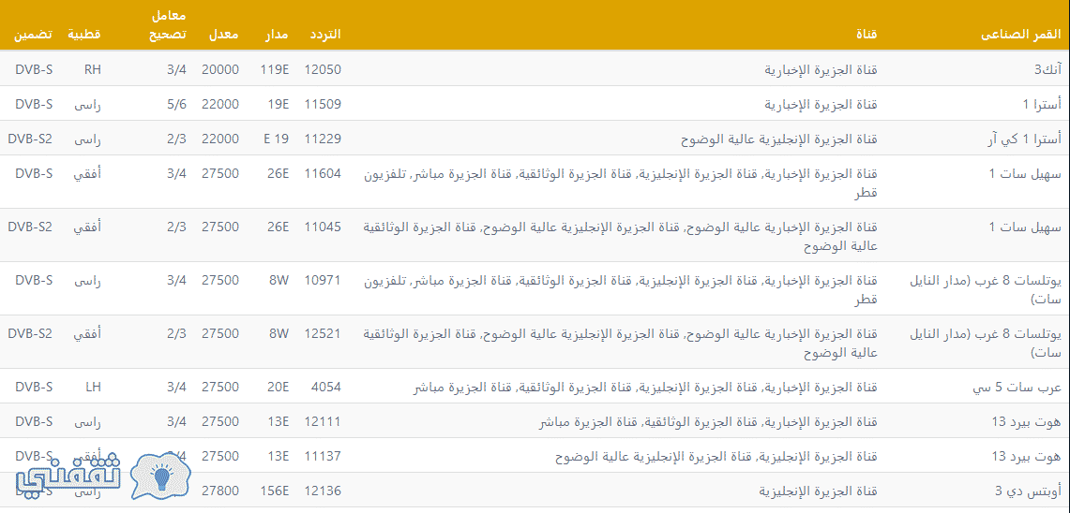
Task: Click the symbol rate value 20000
Action: (220, 69)
